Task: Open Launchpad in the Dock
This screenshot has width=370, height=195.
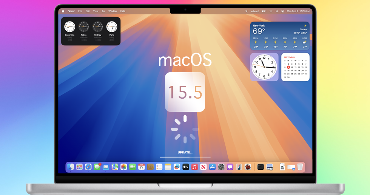Action: point(79,167)
